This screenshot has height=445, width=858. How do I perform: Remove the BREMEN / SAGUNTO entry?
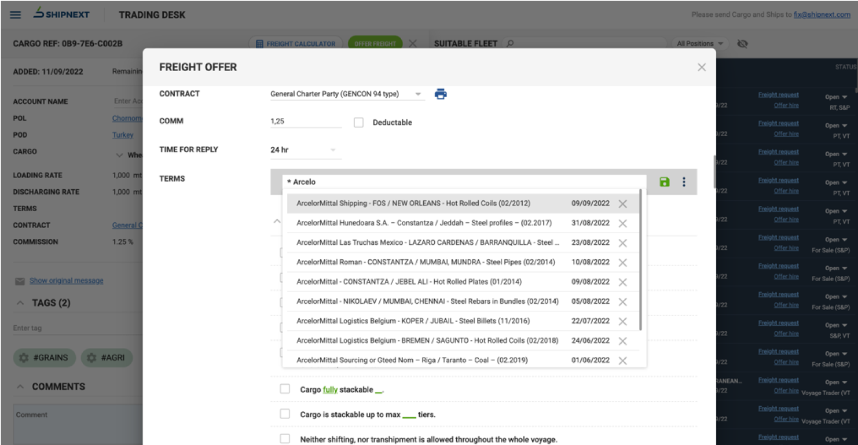622,341
